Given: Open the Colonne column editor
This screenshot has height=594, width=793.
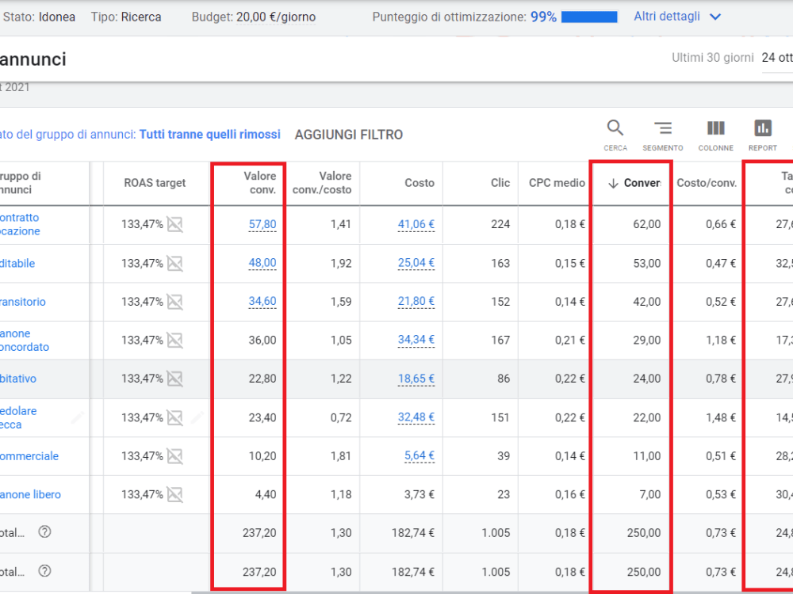Looking at the screenshot, I should coord(715,135).
